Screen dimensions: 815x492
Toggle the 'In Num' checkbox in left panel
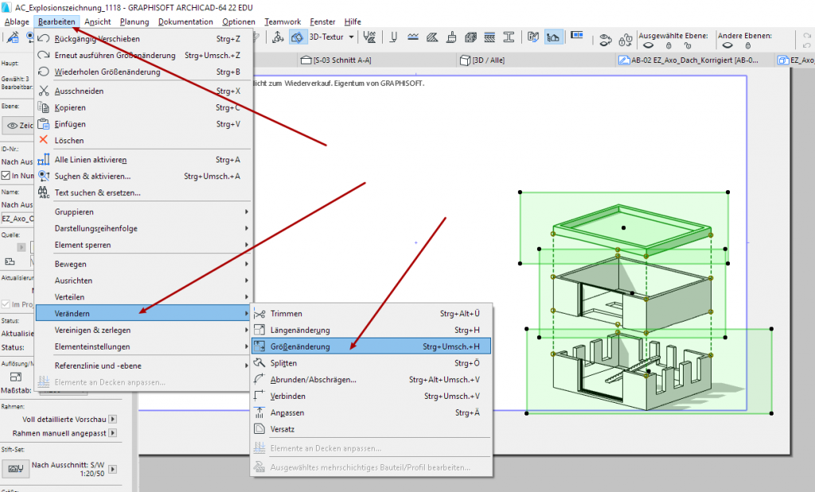click(6, 176)
